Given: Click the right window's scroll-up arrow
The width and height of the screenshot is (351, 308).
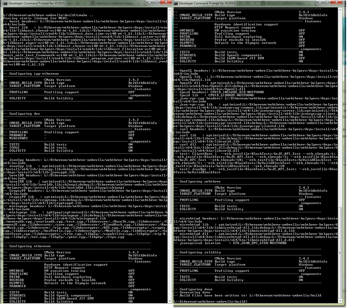Looking at the screenshot, I should pyautogui.click(x=340, y=9).
